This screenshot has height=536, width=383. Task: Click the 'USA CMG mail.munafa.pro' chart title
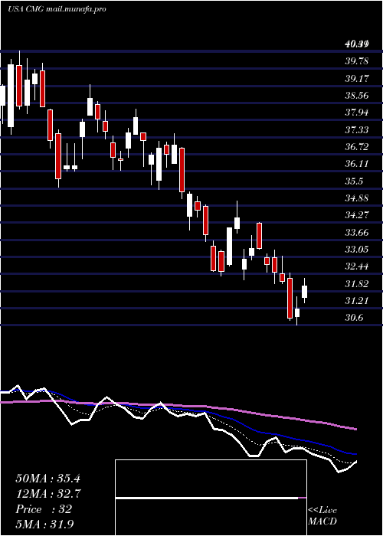click(57, 9)
